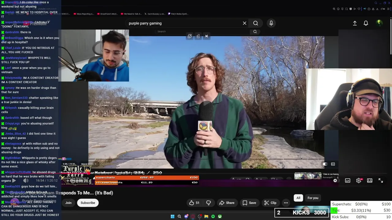Open File Explorer from the taskbar
The image size is (392, 220).
[206, 217]
